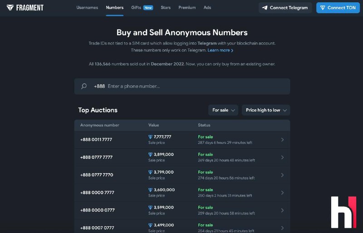Click the Anonymous number column header
The image size is (363, 233).
pos(99,125)
